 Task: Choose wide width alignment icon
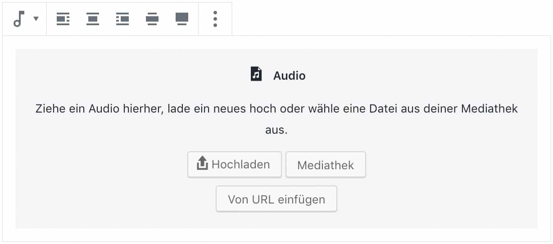pos(152,19)
